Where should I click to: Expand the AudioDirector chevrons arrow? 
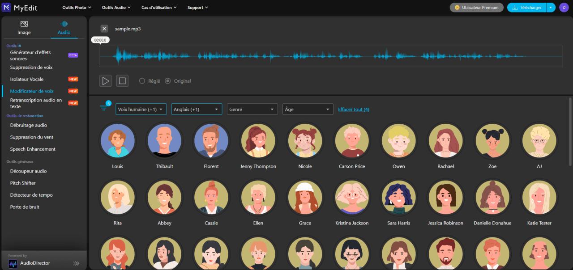[76, 264]
